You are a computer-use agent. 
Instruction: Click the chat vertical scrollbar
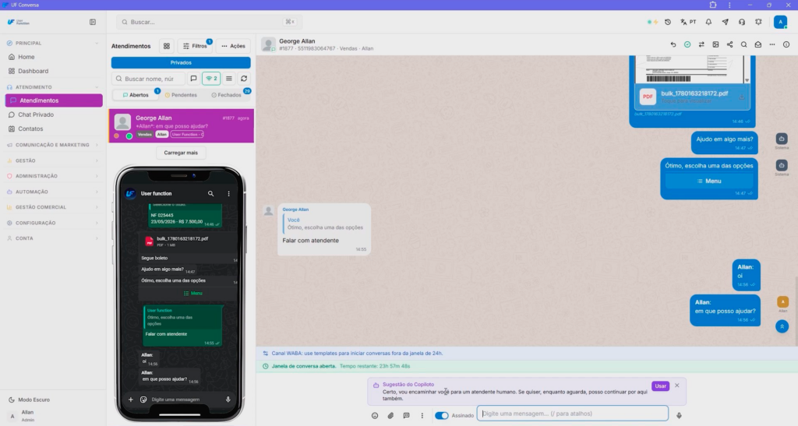coord(796,310)
